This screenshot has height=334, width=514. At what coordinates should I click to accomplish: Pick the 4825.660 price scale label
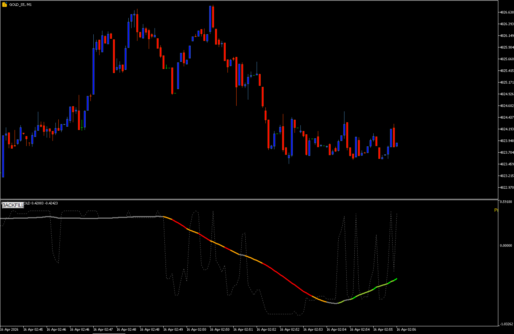(x=507, y=59)
